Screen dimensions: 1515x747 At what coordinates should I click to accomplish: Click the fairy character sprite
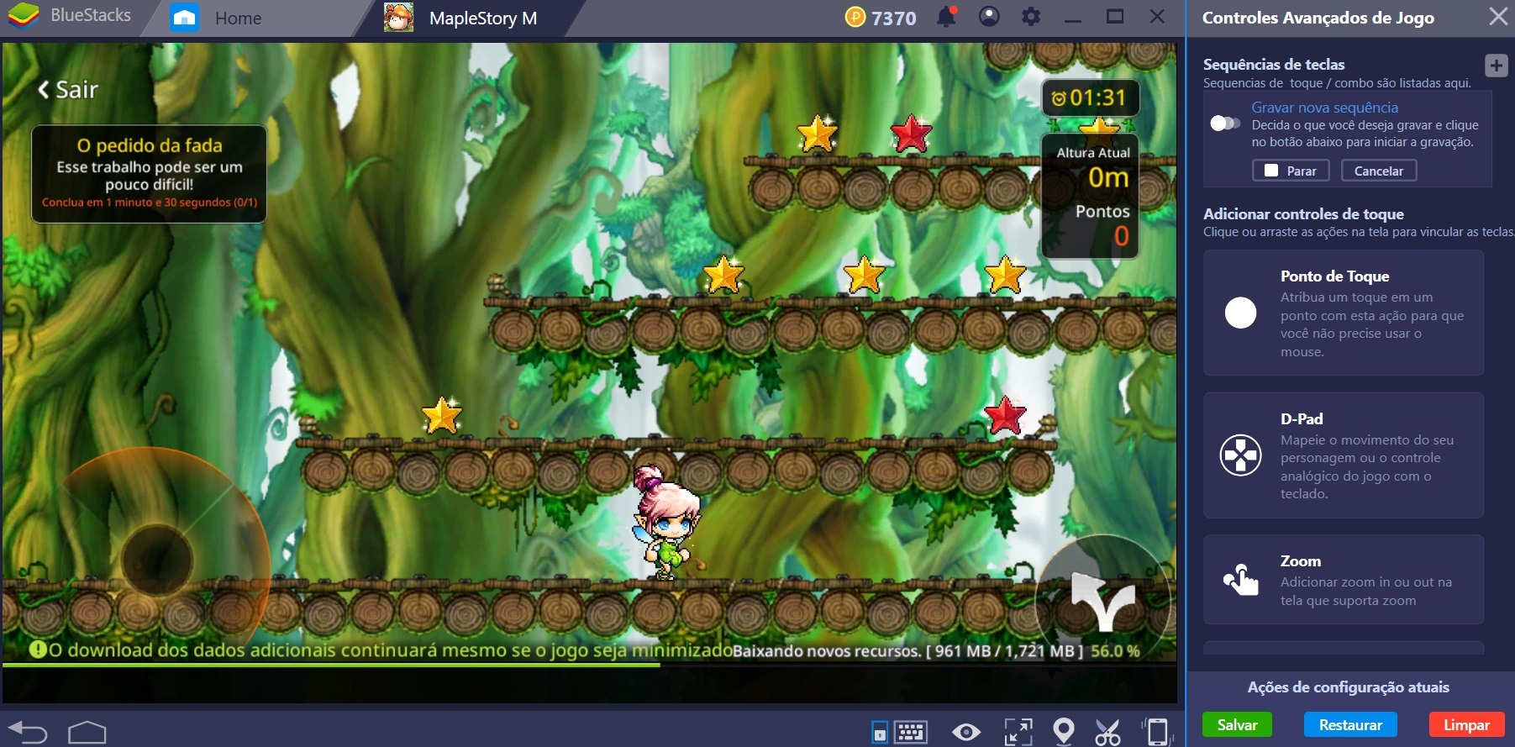(666, 523)
